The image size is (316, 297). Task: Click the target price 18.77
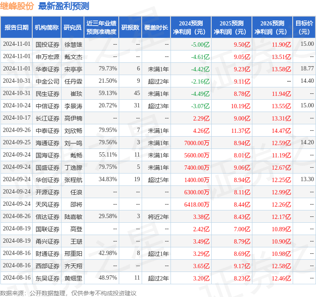(x=307, y=69)
